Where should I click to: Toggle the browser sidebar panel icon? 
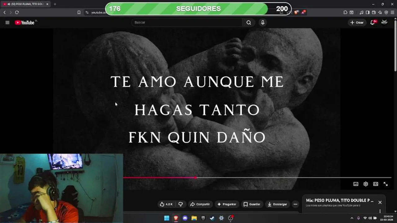368,12
